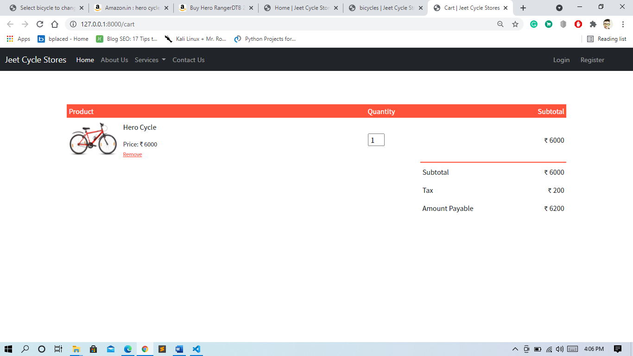This screenshot has width=633, height=356.
Task: Open Visual Studio Code from the taskbar
Action: (196, 349)
